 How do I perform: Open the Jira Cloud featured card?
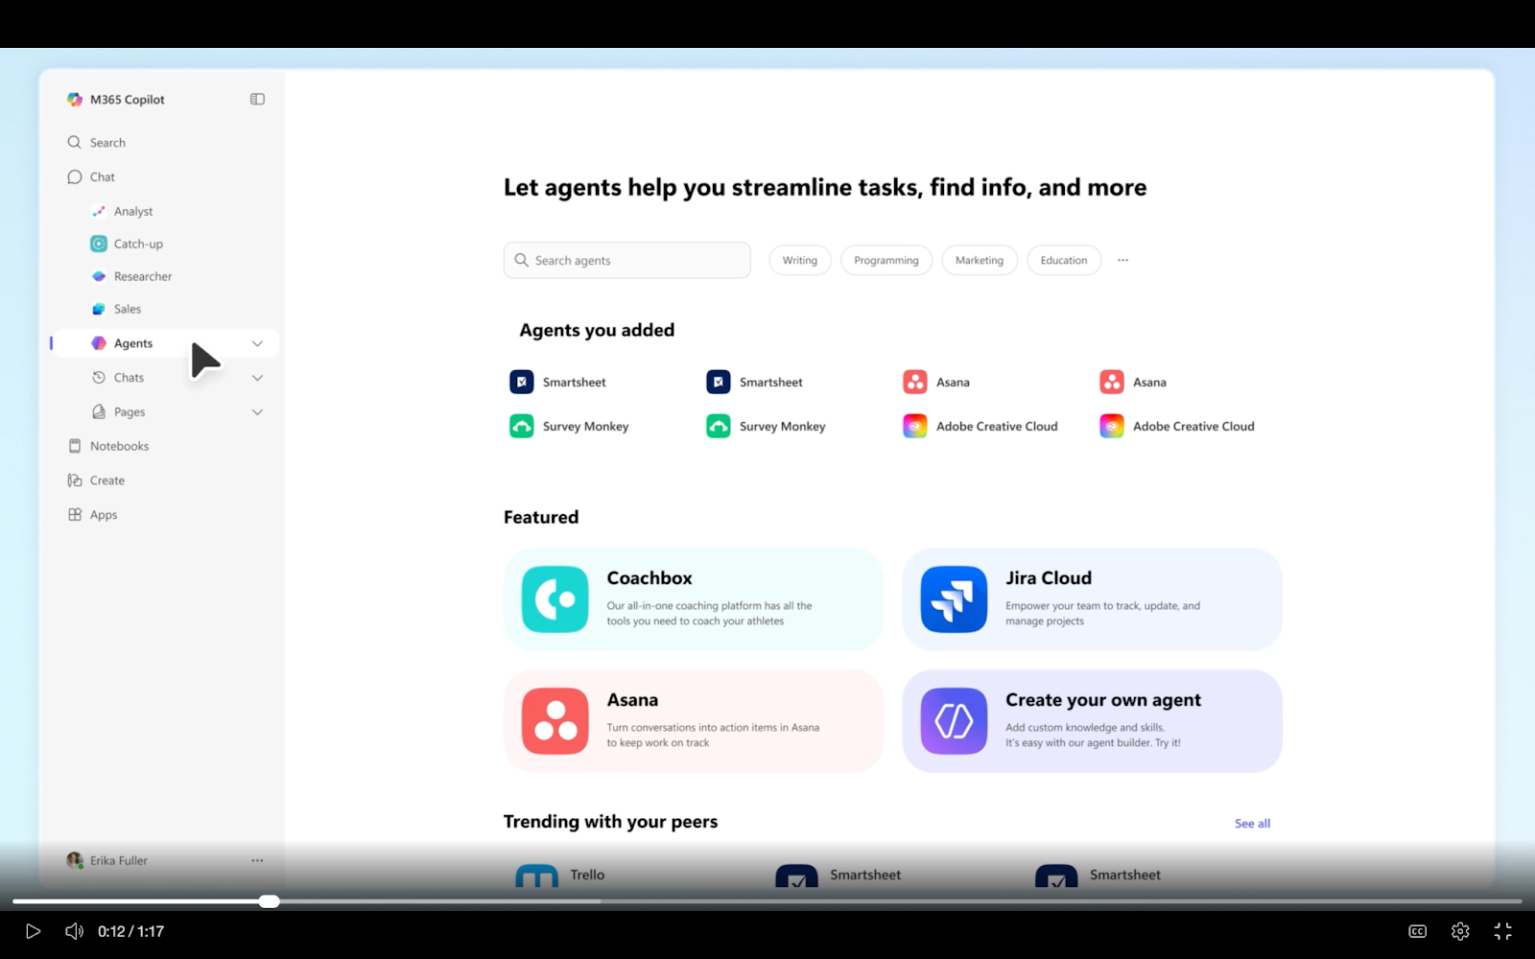[x=1092, y=599]
